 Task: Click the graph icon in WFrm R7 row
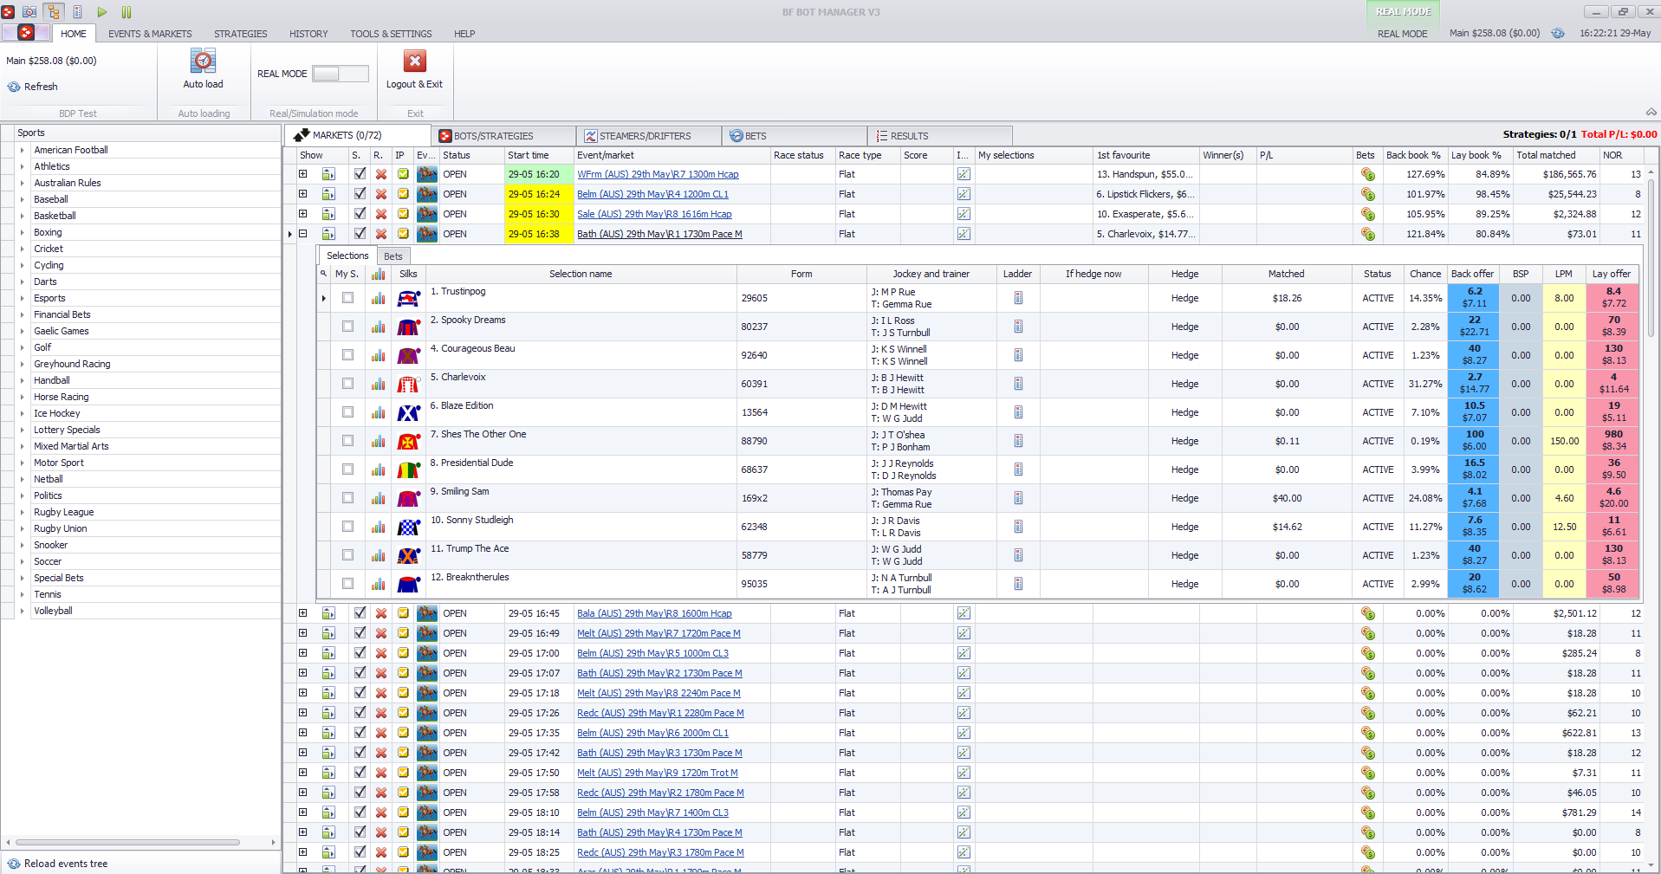(964, 174)
